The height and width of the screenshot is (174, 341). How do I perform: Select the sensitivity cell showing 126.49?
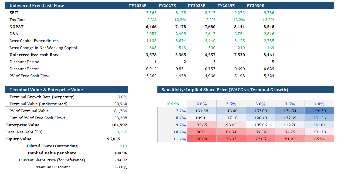coord(261,118)
